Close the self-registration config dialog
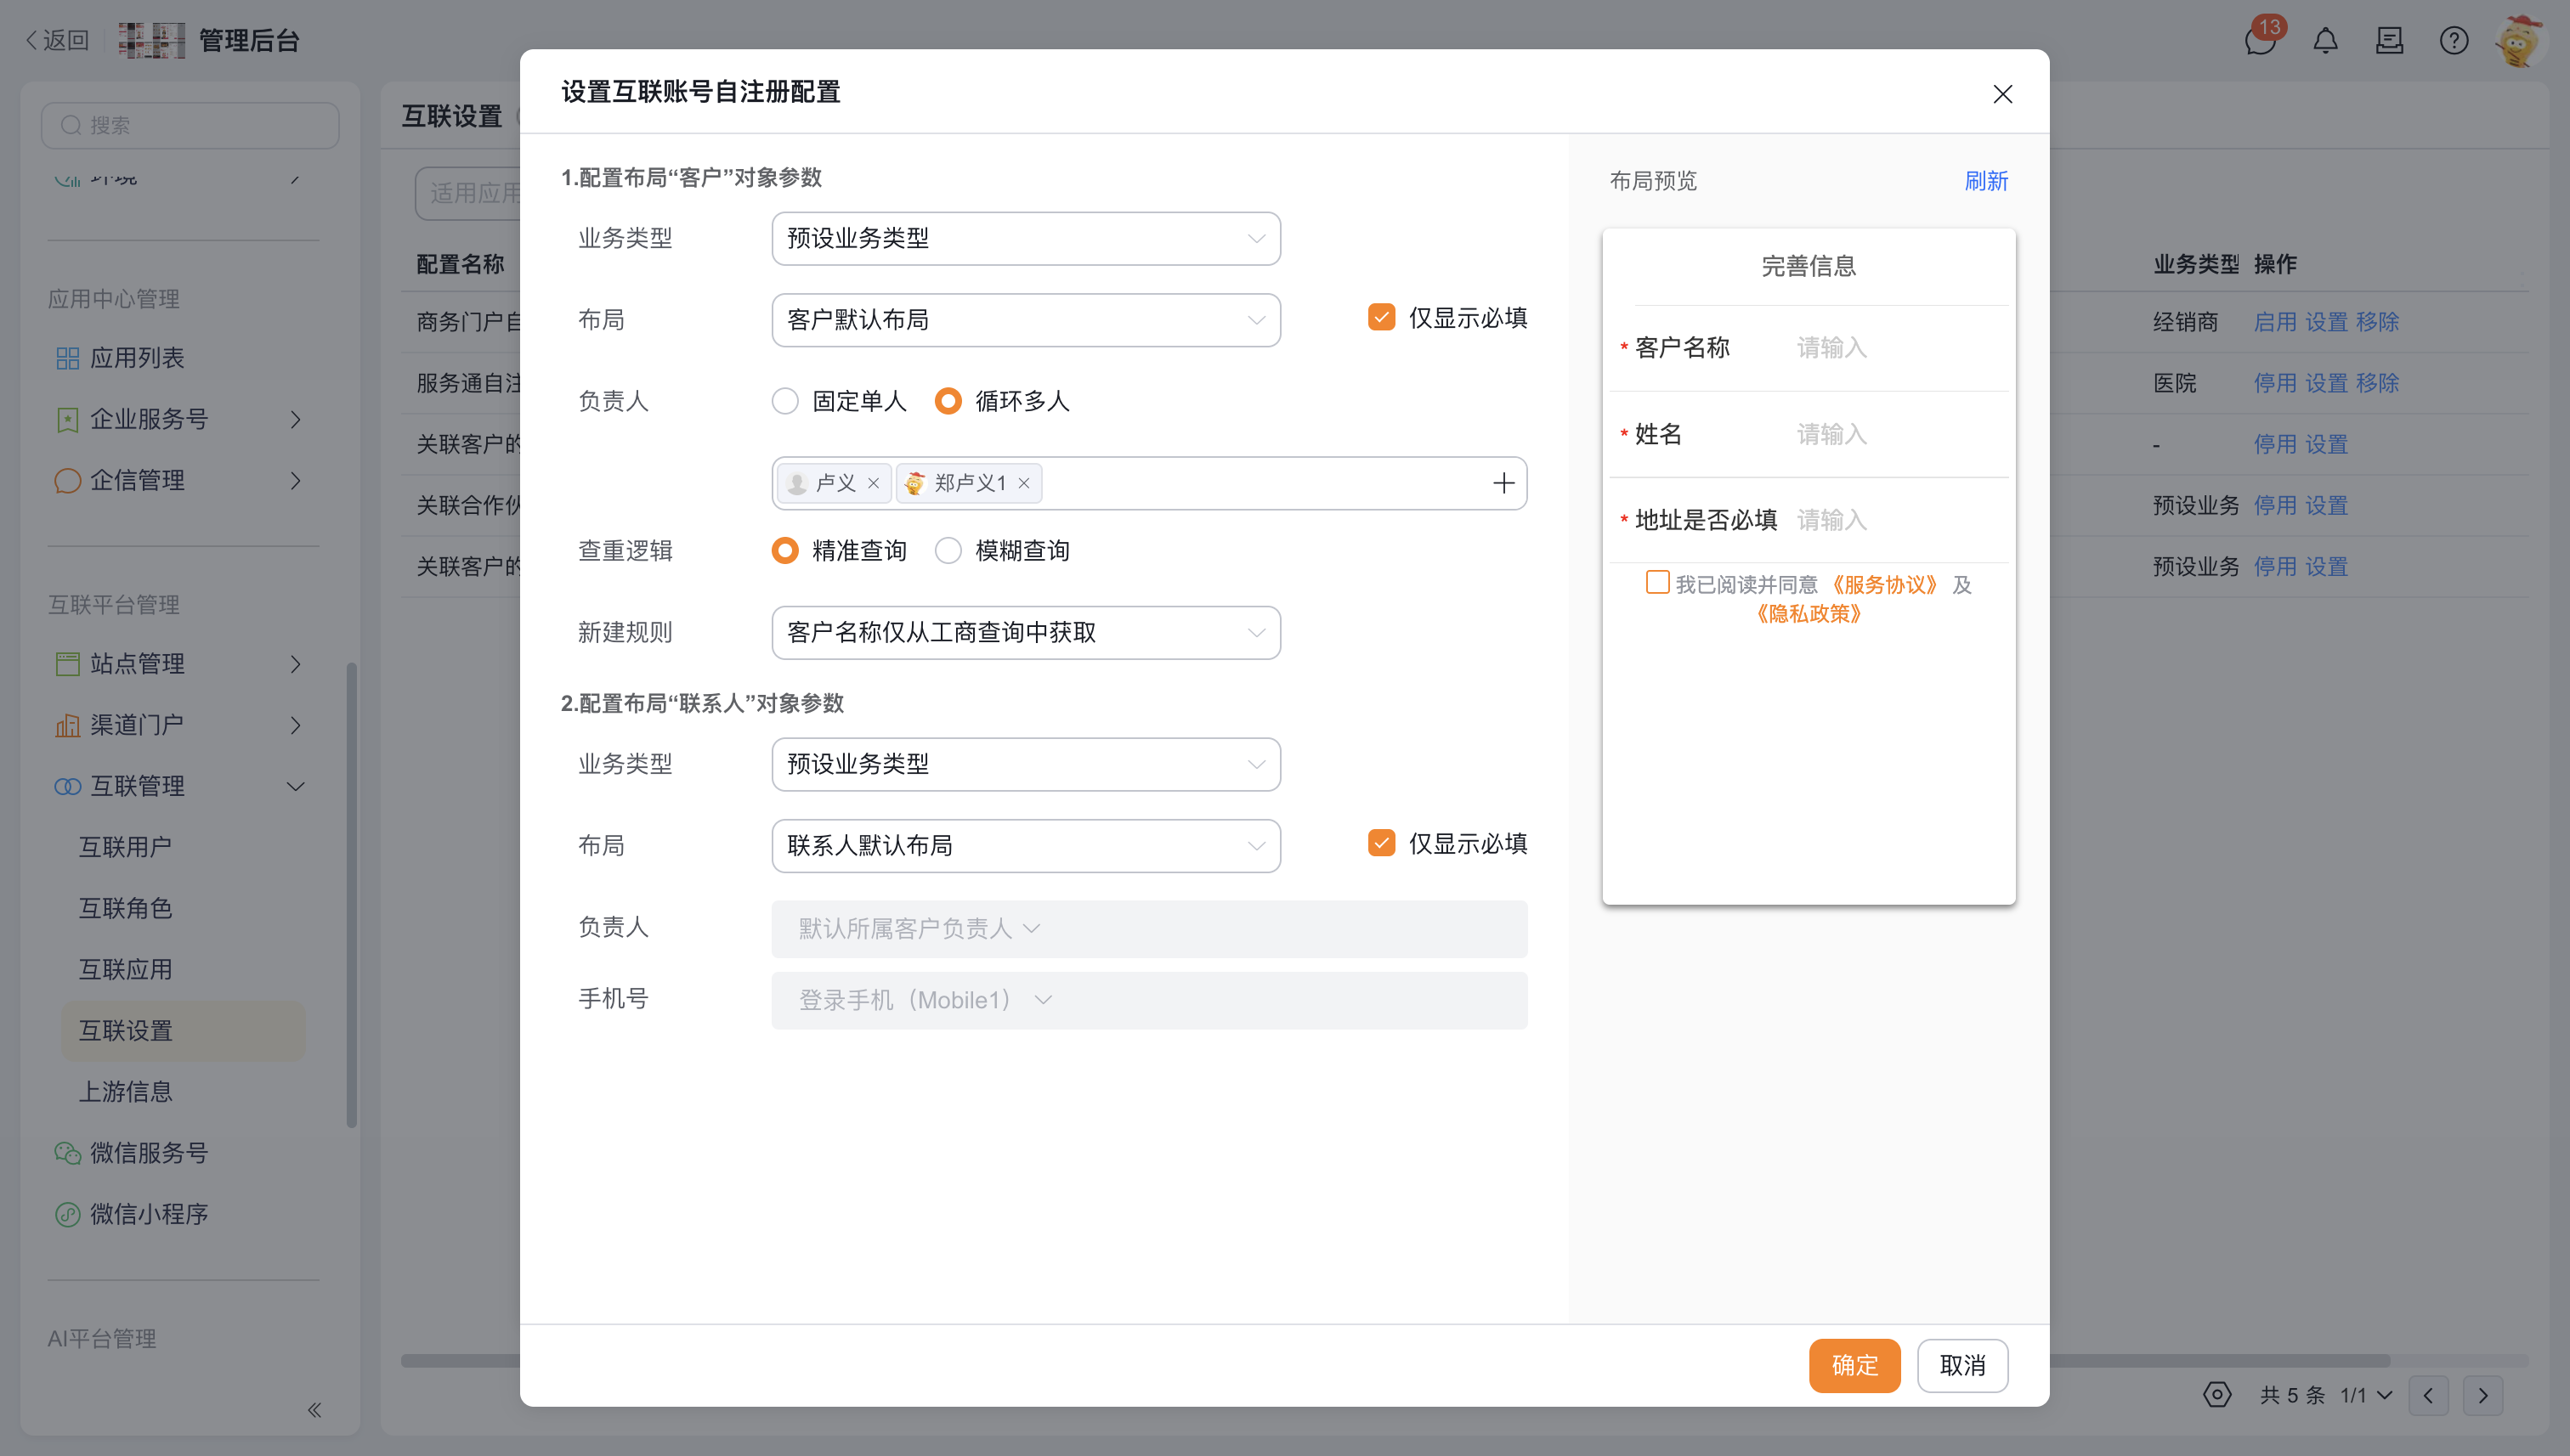This screenshot has width=2570, height=1456. tap(2001, 94)
